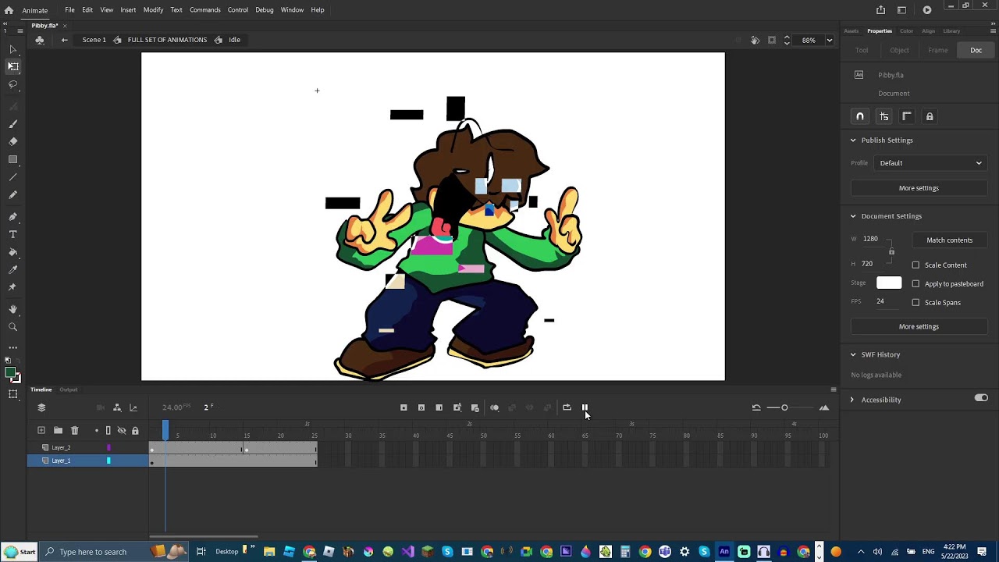Image resolution: width=999 pixels, height=562 pixels.
Task: Collapse the Publish Settings section
Action: (x=853, y=140)
